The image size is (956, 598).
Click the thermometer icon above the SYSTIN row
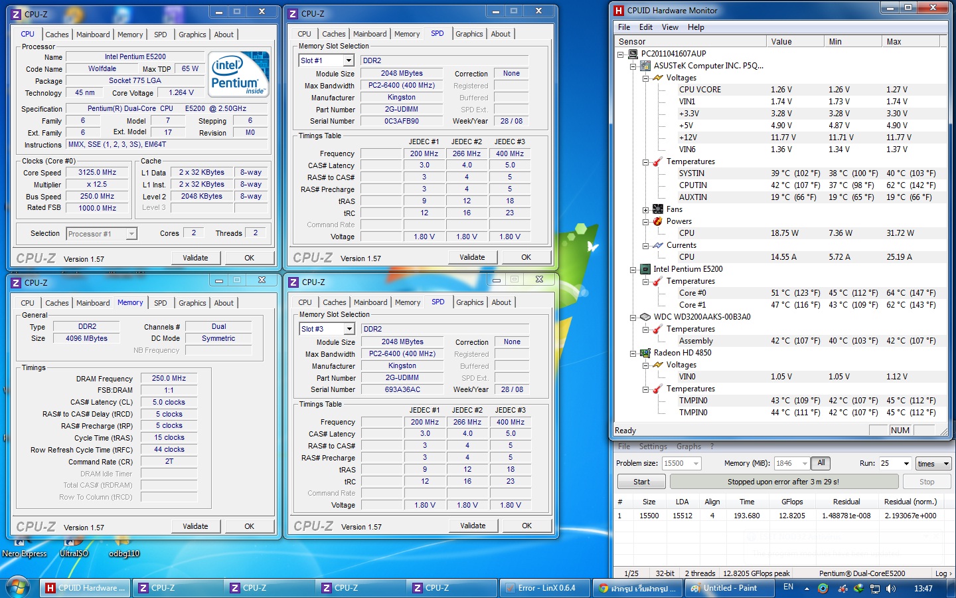(x=658, y=161)
